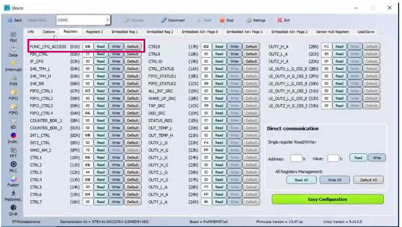
Task: Open the FSM tool icon
Action: (13, 81)
